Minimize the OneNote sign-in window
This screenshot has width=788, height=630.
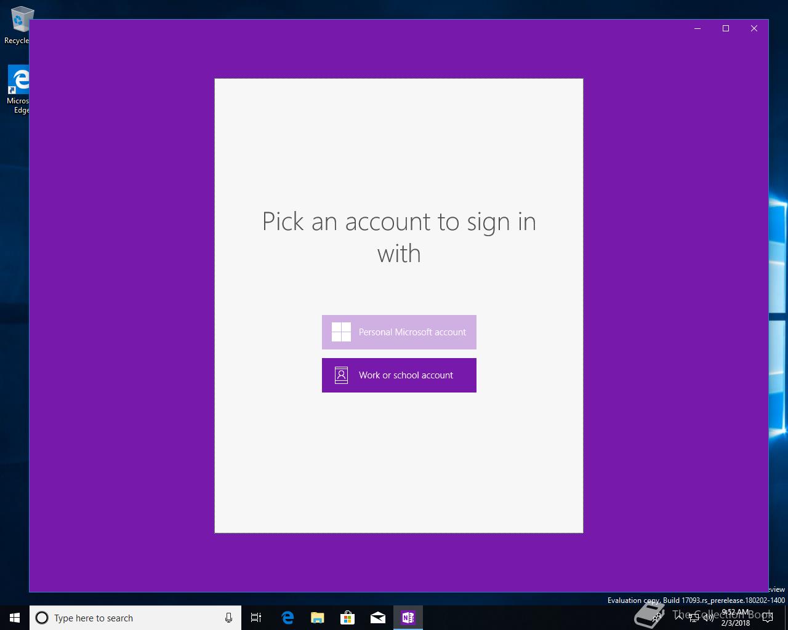pyautogui.click(x=698, y=28)
